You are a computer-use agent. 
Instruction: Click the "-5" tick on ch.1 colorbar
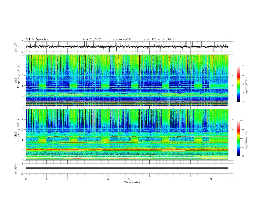pyautogui.click(x=243, y=84)
